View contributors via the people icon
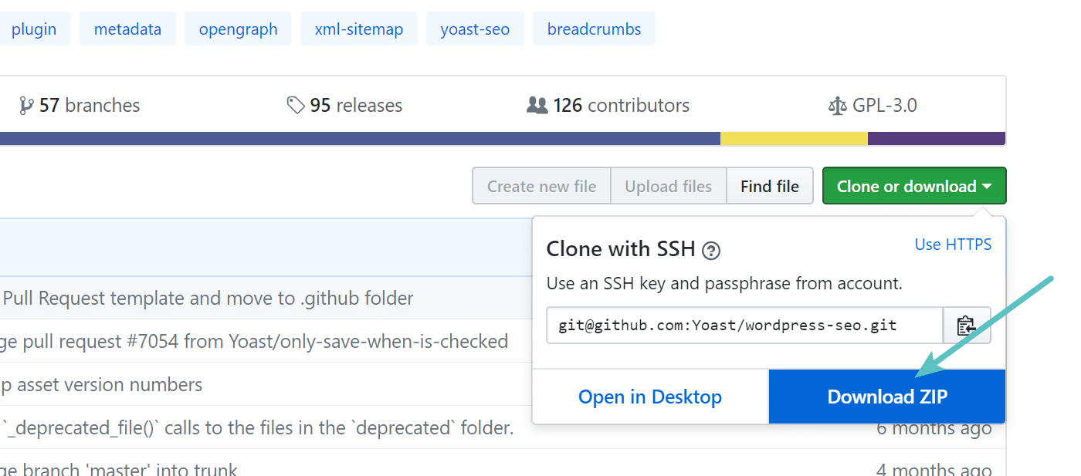The height and width of the screenshot is (476, 1081). coord(536,104)
